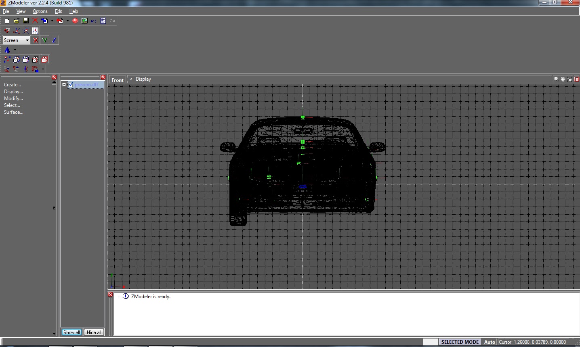Expand the Create... command group
This screenshot has width=580, height=347.
13,85
